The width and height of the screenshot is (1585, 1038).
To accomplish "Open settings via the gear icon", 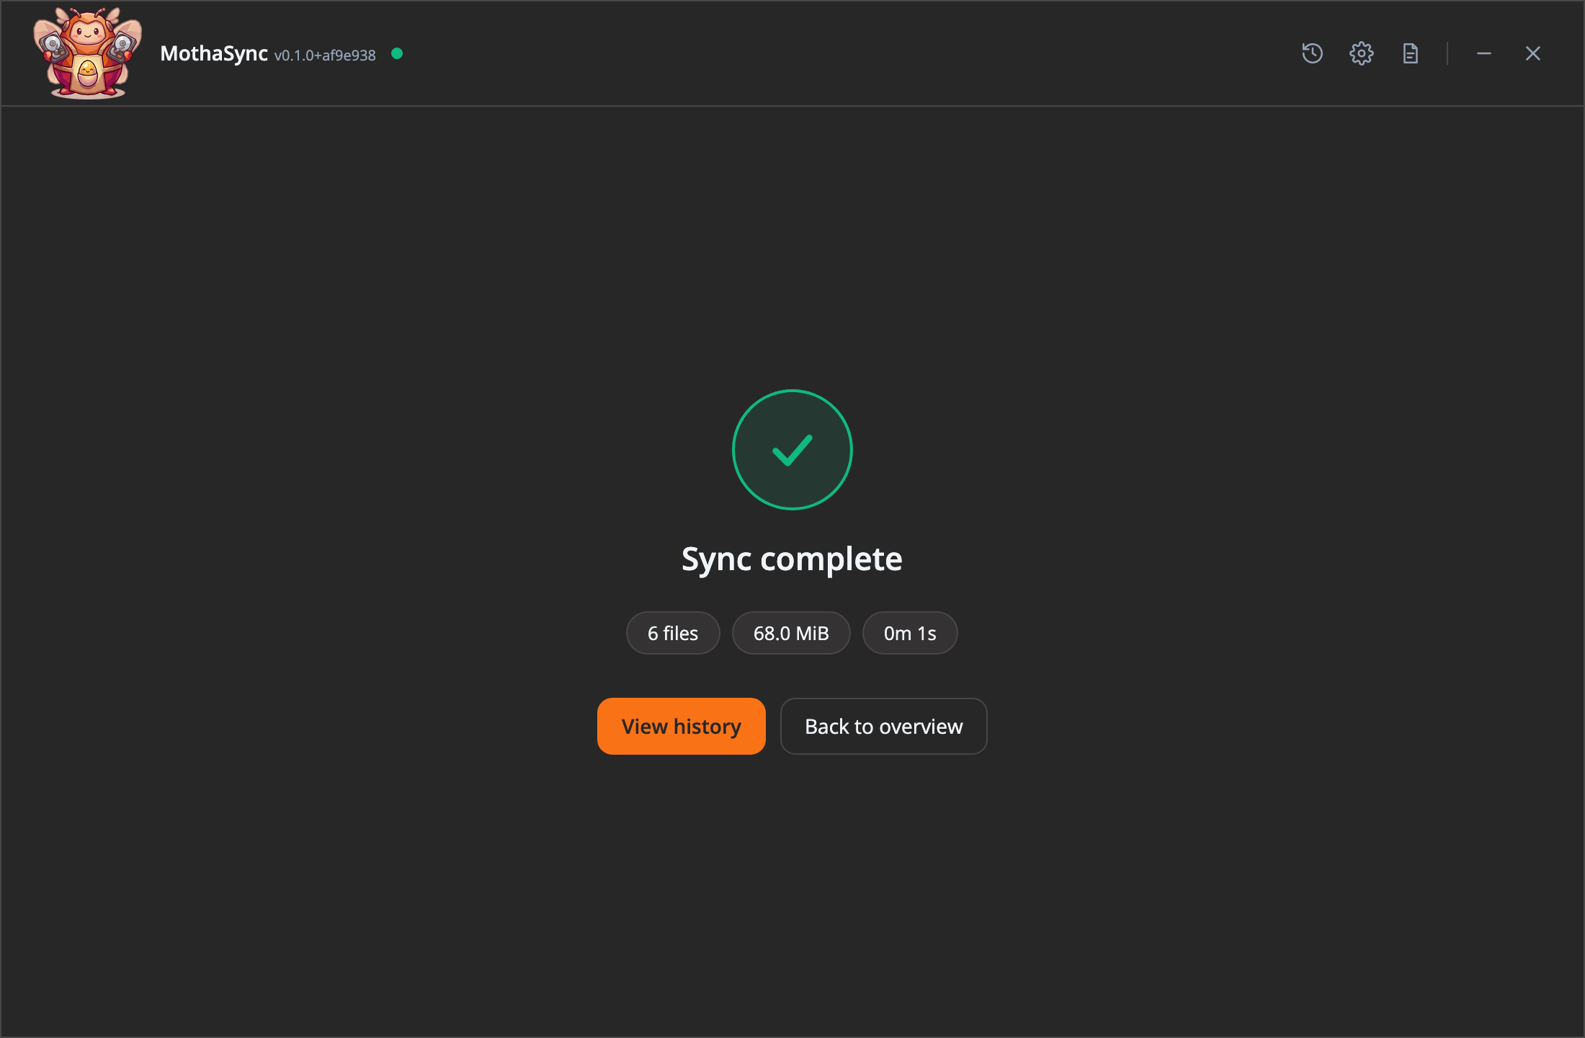I will (1361, 53).
